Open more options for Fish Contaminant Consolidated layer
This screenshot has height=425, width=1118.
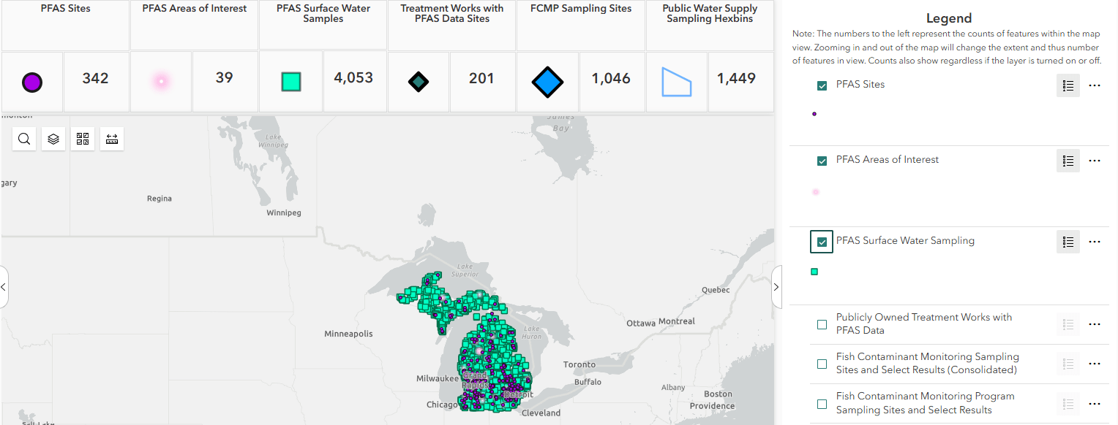(x=1095, y=364)
